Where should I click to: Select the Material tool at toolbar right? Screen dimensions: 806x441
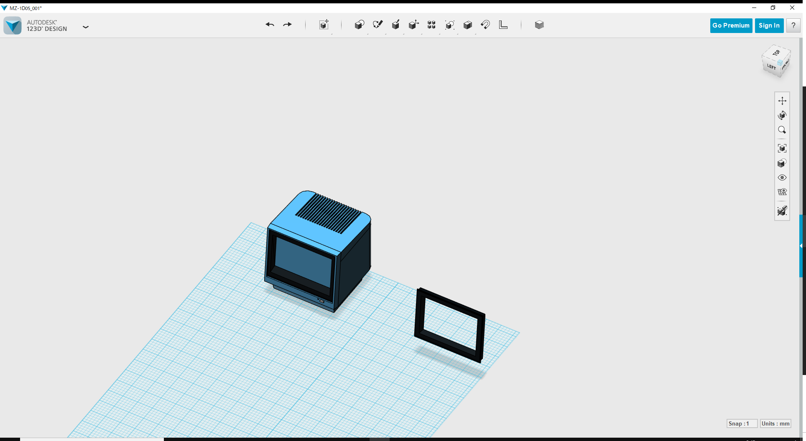coord(539,25)
